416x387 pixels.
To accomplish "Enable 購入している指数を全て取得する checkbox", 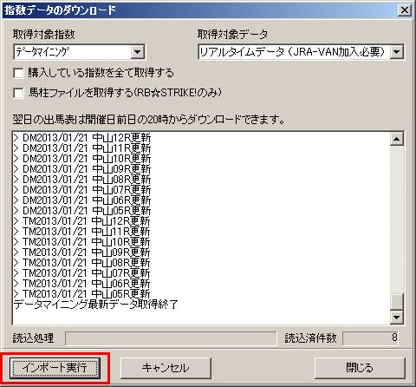I will click(19, 73).
